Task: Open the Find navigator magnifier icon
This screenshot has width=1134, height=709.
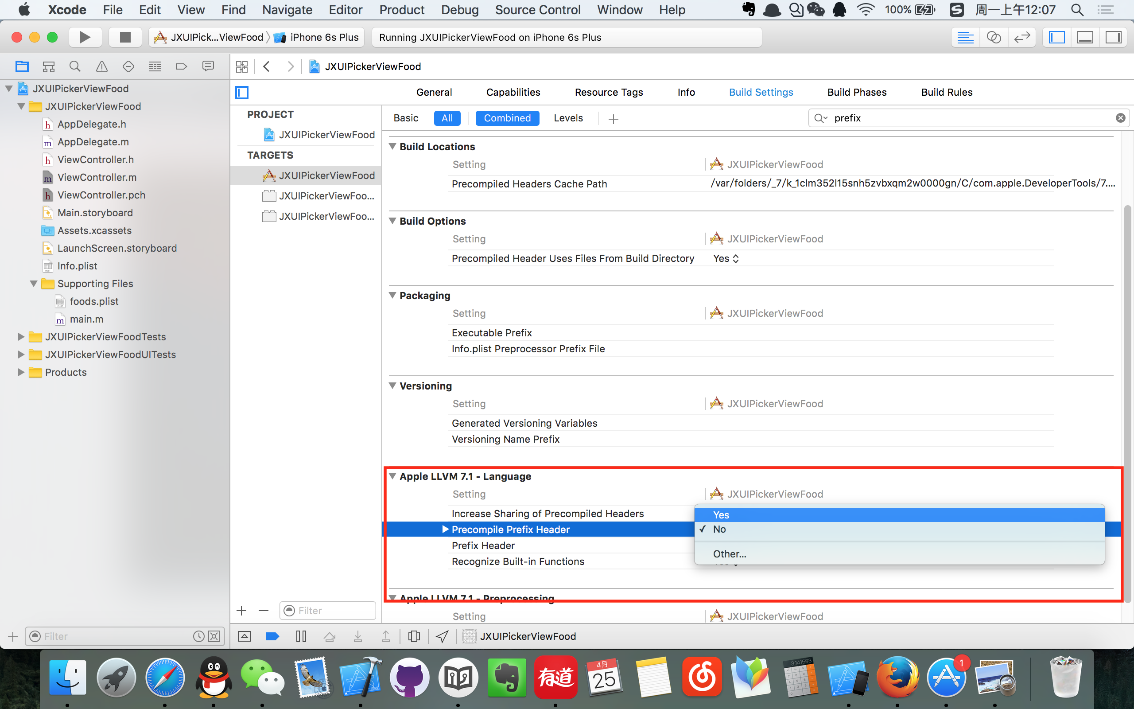Action: point(75,66)
